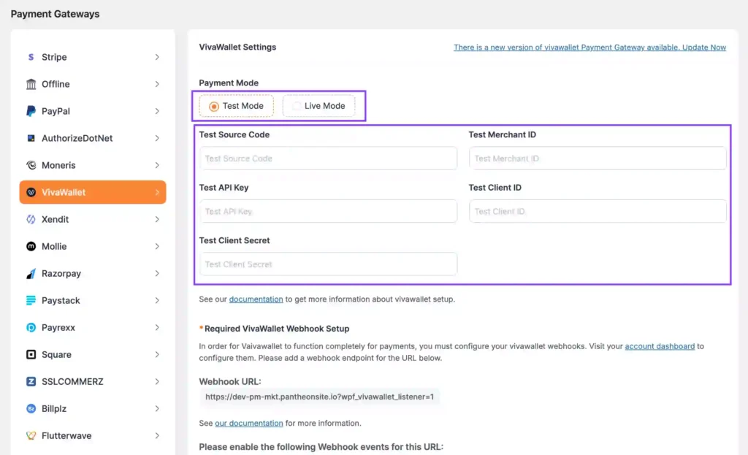
Task: Open the Offline gateway settings
Action: click(93, 84)
